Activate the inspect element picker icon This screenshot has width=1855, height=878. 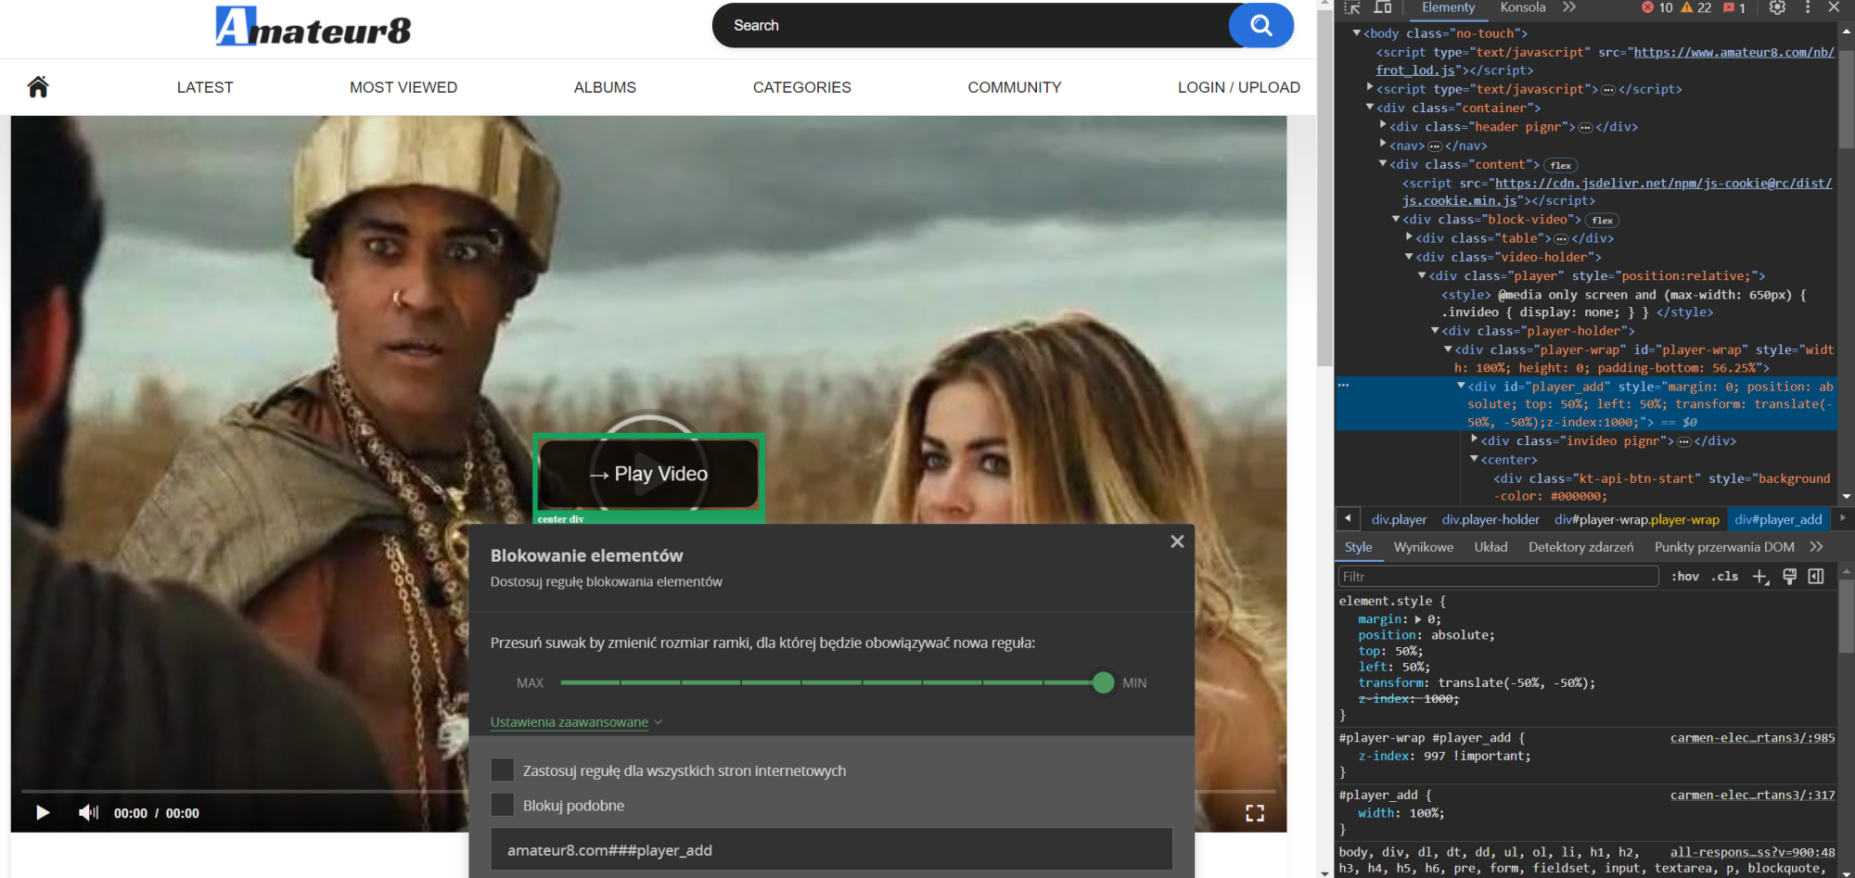click(x=1352, y=7)
